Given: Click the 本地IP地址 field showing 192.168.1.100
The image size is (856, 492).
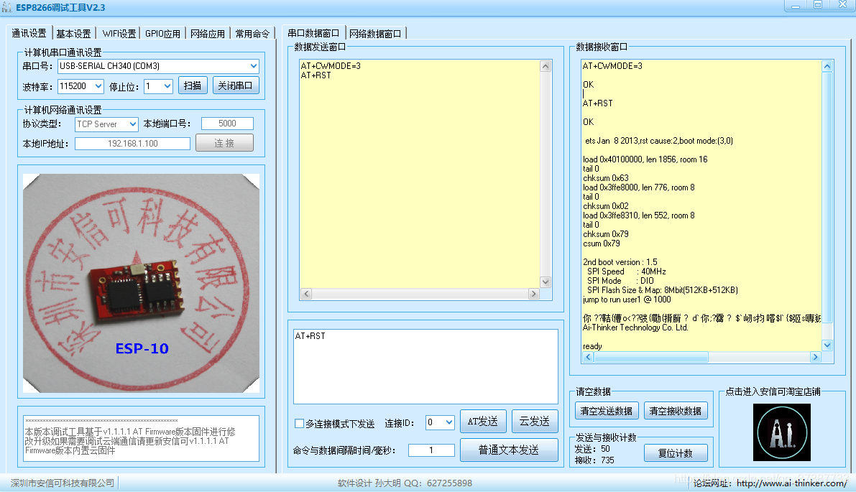Looking at the screenshot, I should [133, 144].
